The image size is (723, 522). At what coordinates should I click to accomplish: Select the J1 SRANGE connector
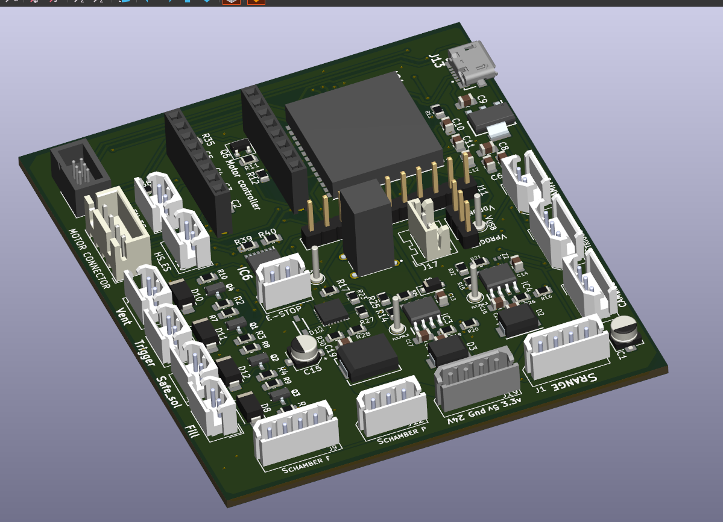[x=566, y=346]
